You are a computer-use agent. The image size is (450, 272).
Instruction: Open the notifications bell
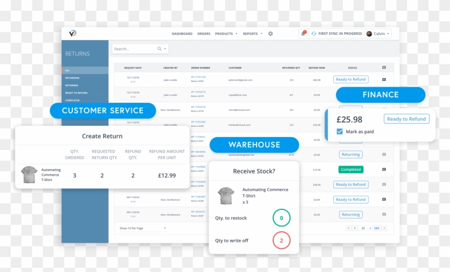point(303,33)
